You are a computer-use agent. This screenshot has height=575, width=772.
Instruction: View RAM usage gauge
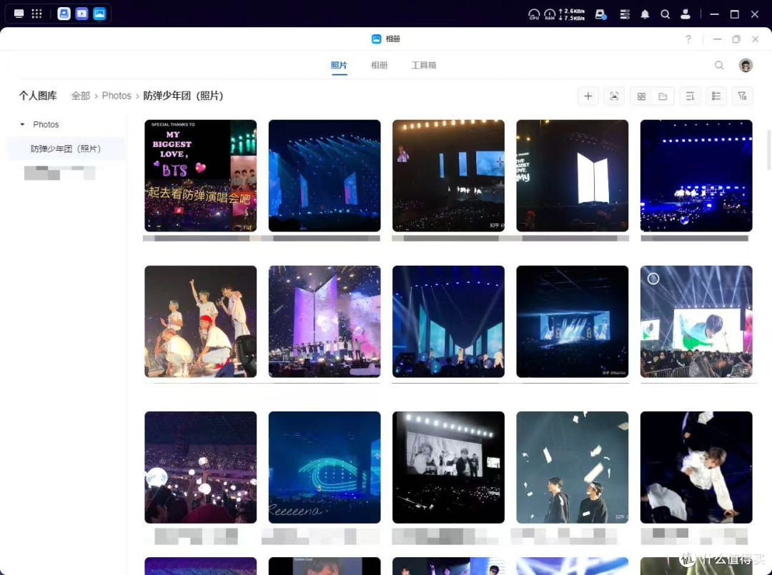pyautogui.click(x=550, y=14)
